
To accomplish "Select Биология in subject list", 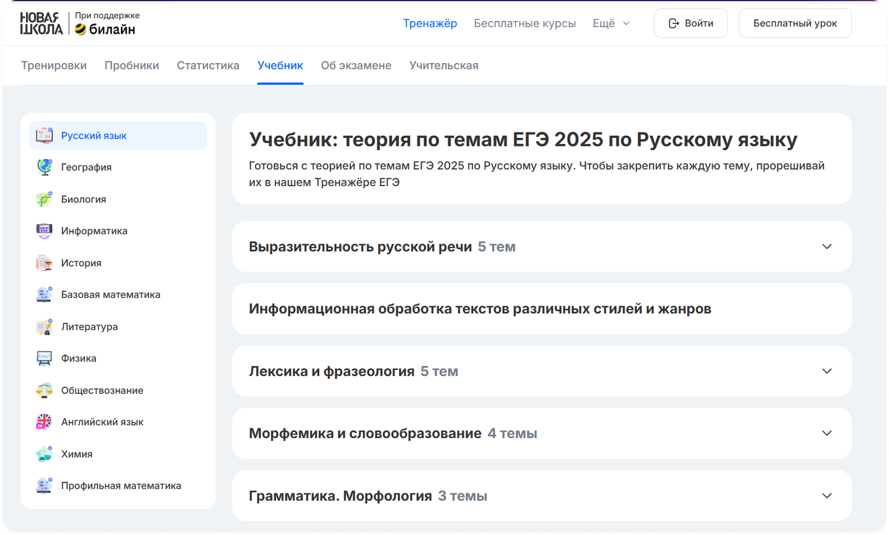I will point(118,199).
